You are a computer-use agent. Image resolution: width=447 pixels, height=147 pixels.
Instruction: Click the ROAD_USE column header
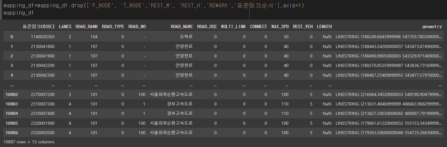coord(207,27)
